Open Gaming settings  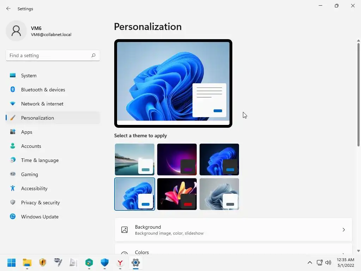click(53, 174)
